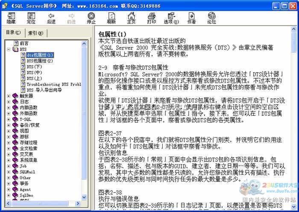Expand the 触发器 book node
299x212 pixels.
click(9, 96)
